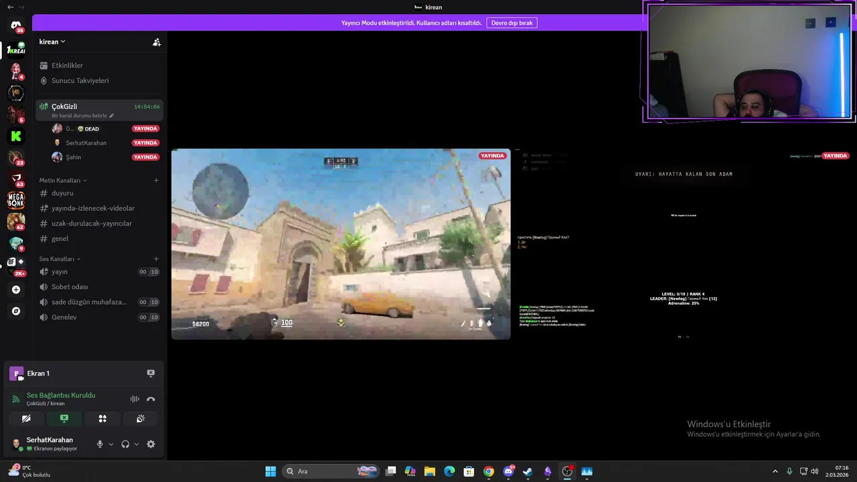This screenshot has height=482, width=857.
Task: Turn on camera in voice panel
Action: [x=26, y=418]
